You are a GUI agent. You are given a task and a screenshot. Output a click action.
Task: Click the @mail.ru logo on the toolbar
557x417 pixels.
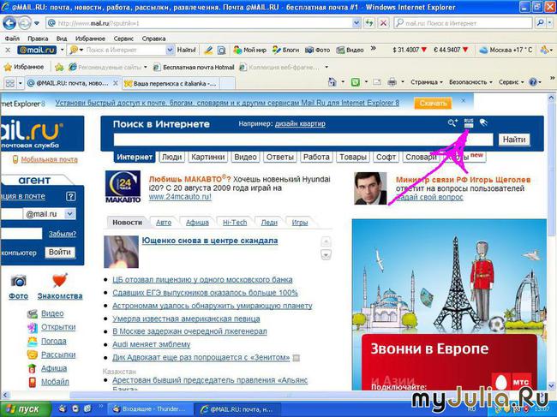click(x=37, y=50)
